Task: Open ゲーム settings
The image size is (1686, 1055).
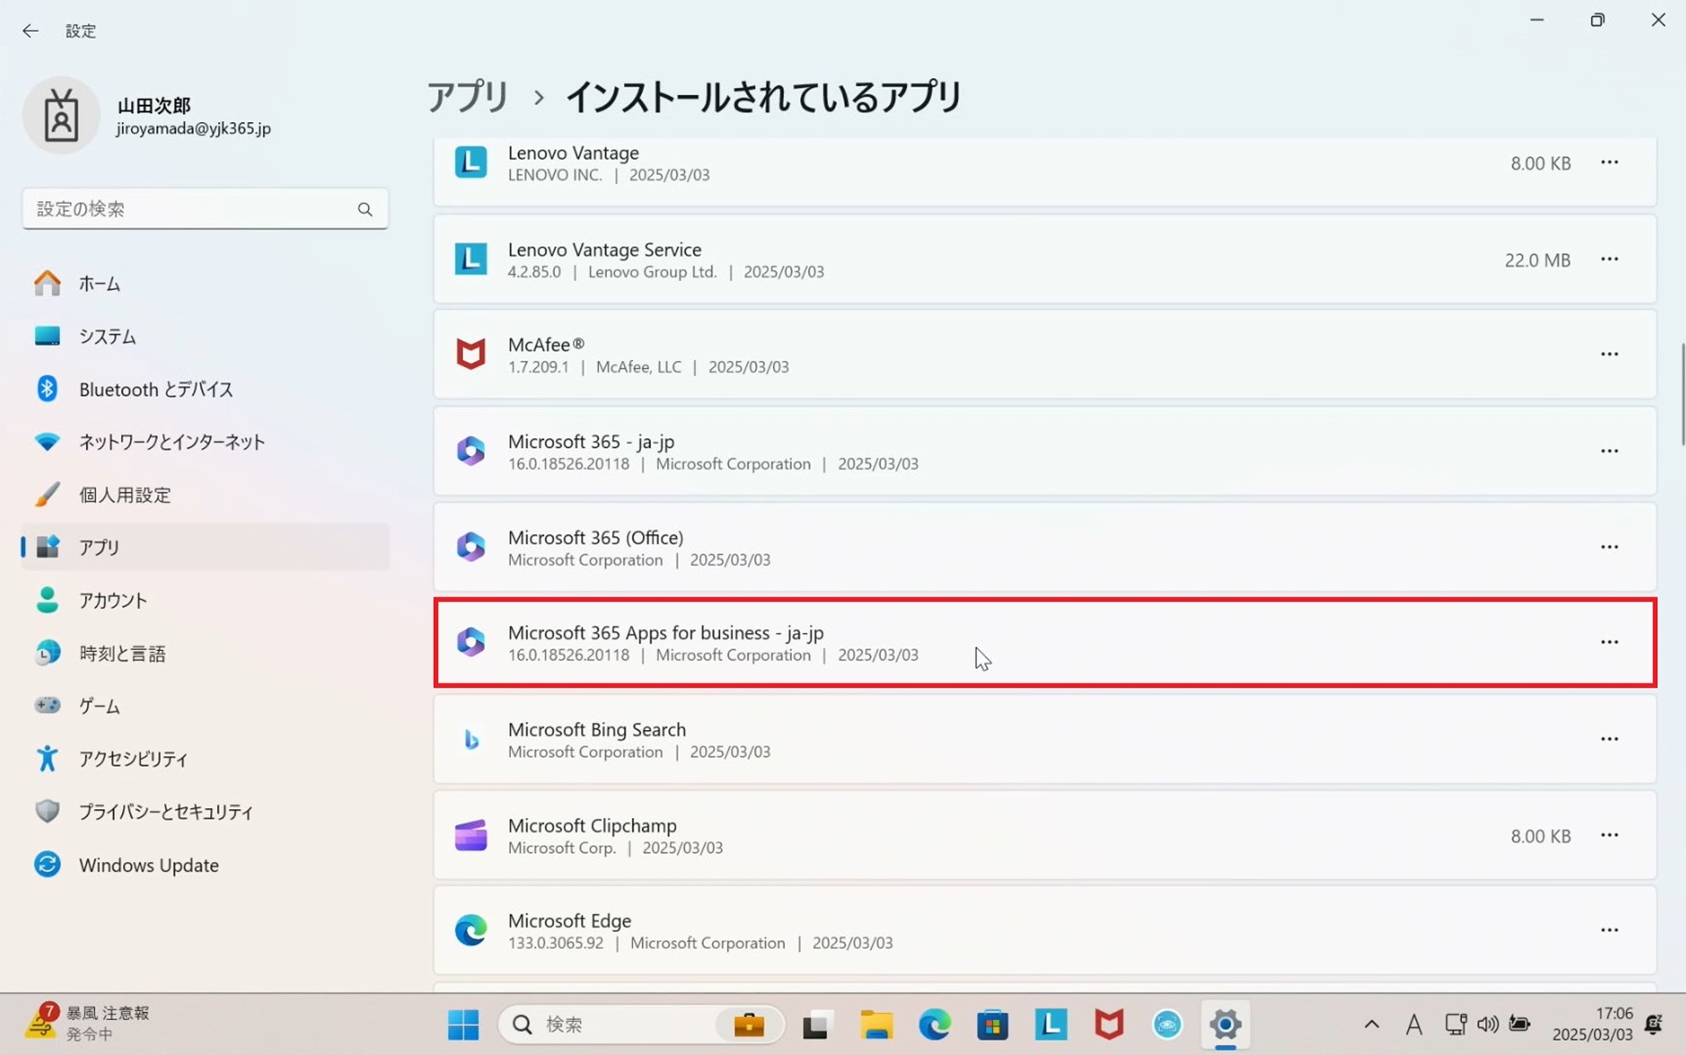Action: point(205,706)
